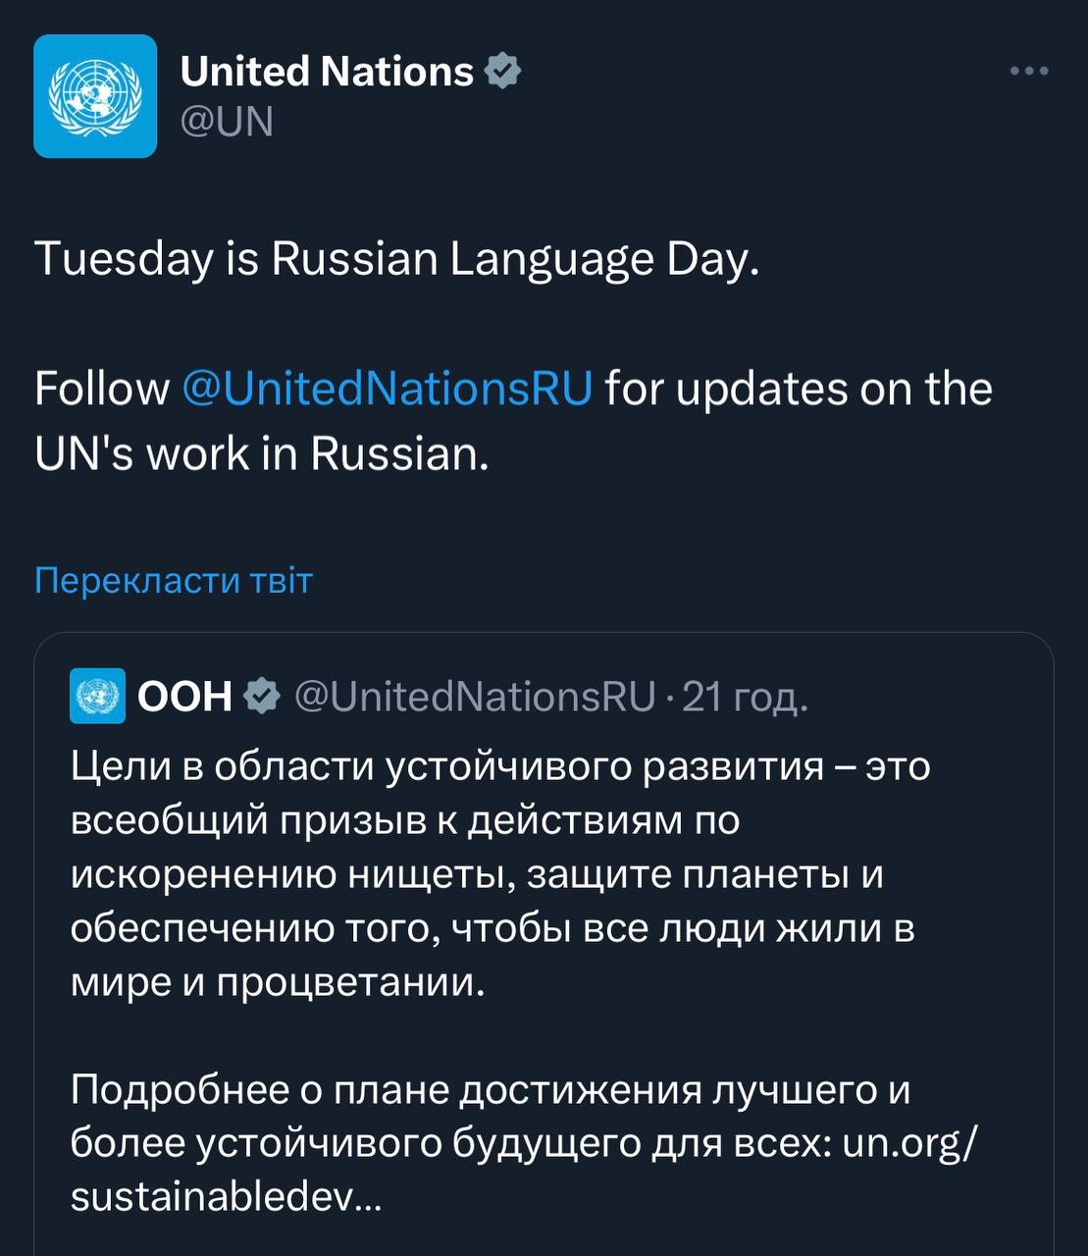Click the мире и процветании line

click(x=278, y=982)
